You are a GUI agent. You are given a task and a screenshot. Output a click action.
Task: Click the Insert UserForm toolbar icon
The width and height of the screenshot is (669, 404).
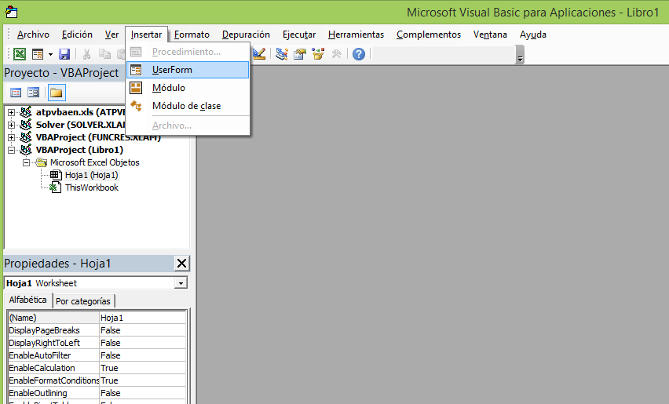38,53
